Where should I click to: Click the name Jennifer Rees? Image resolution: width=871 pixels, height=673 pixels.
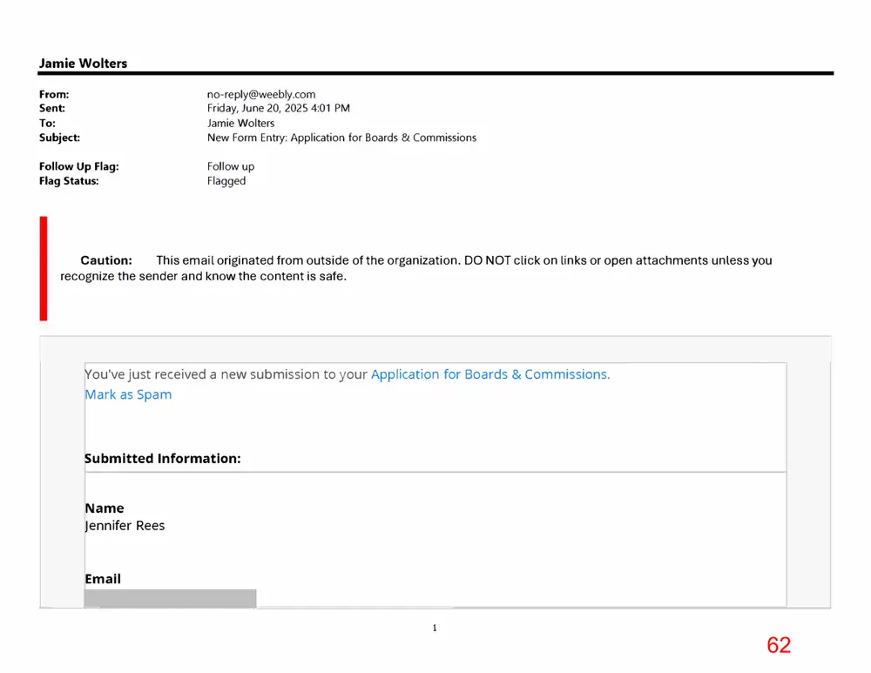click(x=125, y=525)
